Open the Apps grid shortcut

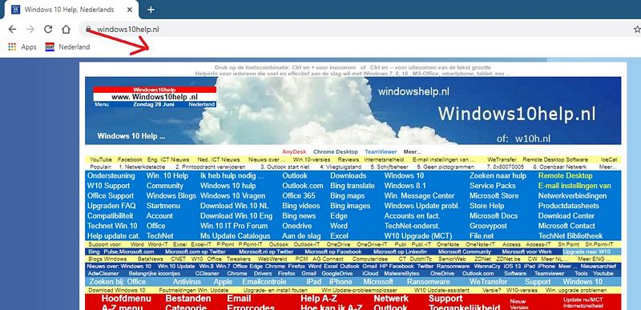[x=22, y=47]
